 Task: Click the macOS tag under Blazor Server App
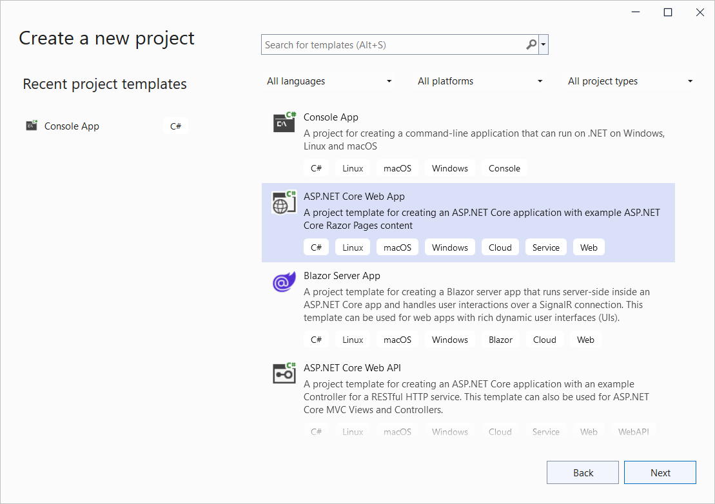point(397,339)
